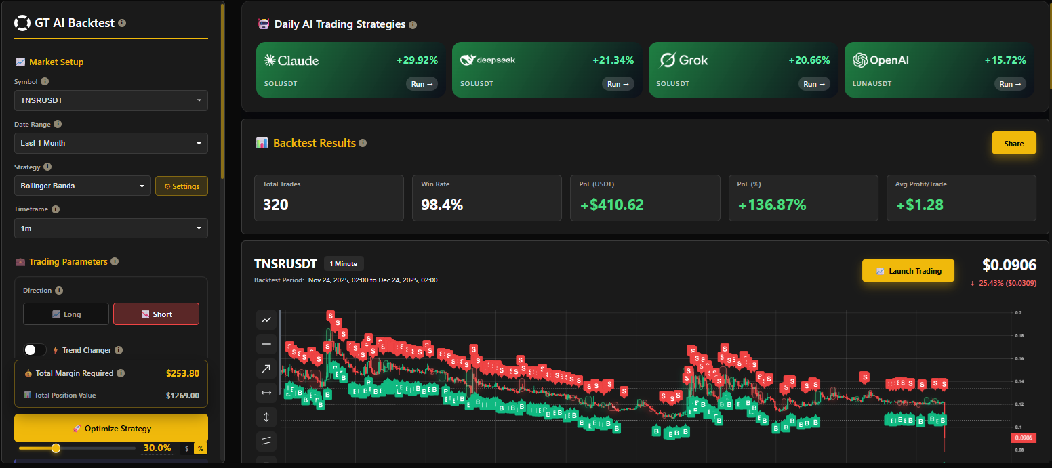This screenshot has height=468, width=1052.
Task: Pick the horizontal double-arrow measure tool
Action: pos(266,393)
